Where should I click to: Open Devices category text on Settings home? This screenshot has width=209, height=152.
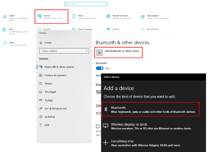point(47,16)
